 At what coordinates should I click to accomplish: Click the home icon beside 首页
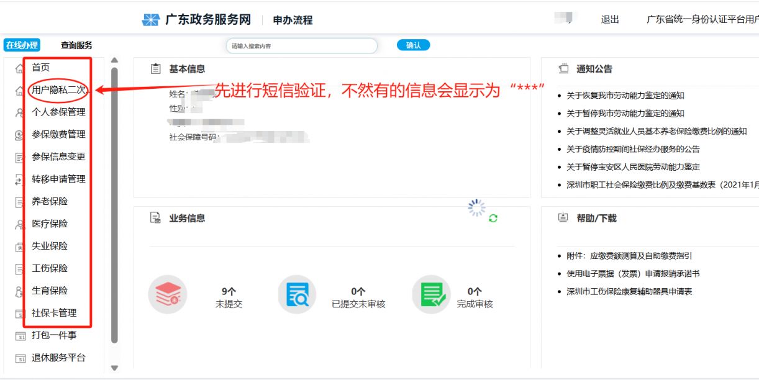coord(19,68)
